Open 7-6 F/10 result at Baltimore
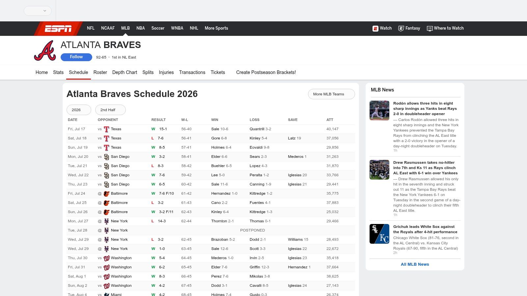The image size is (527, 296). pyautogui.click(x=166, y=194)
